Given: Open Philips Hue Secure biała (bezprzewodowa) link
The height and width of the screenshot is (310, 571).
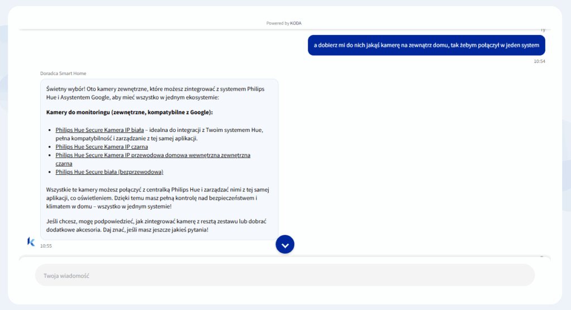Looking at the screenshot, I should pos(109,171).
